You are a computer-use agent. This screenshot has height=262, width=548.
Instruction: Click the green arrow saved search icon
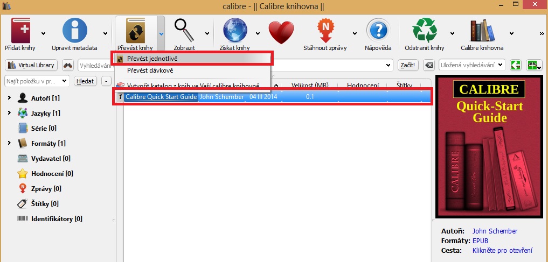[516, 65]
